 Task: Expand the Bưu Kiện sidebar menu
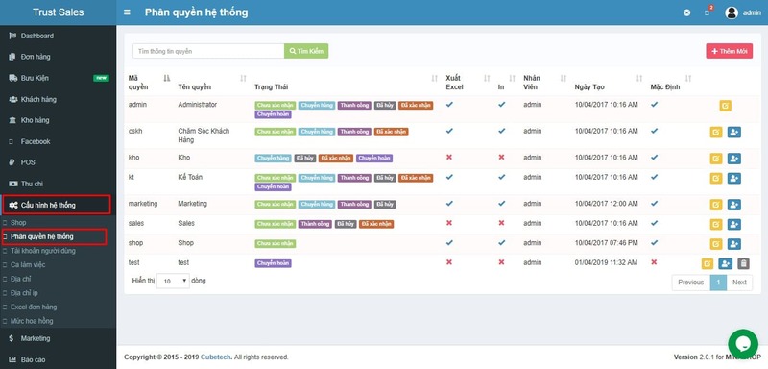[58, 78]
